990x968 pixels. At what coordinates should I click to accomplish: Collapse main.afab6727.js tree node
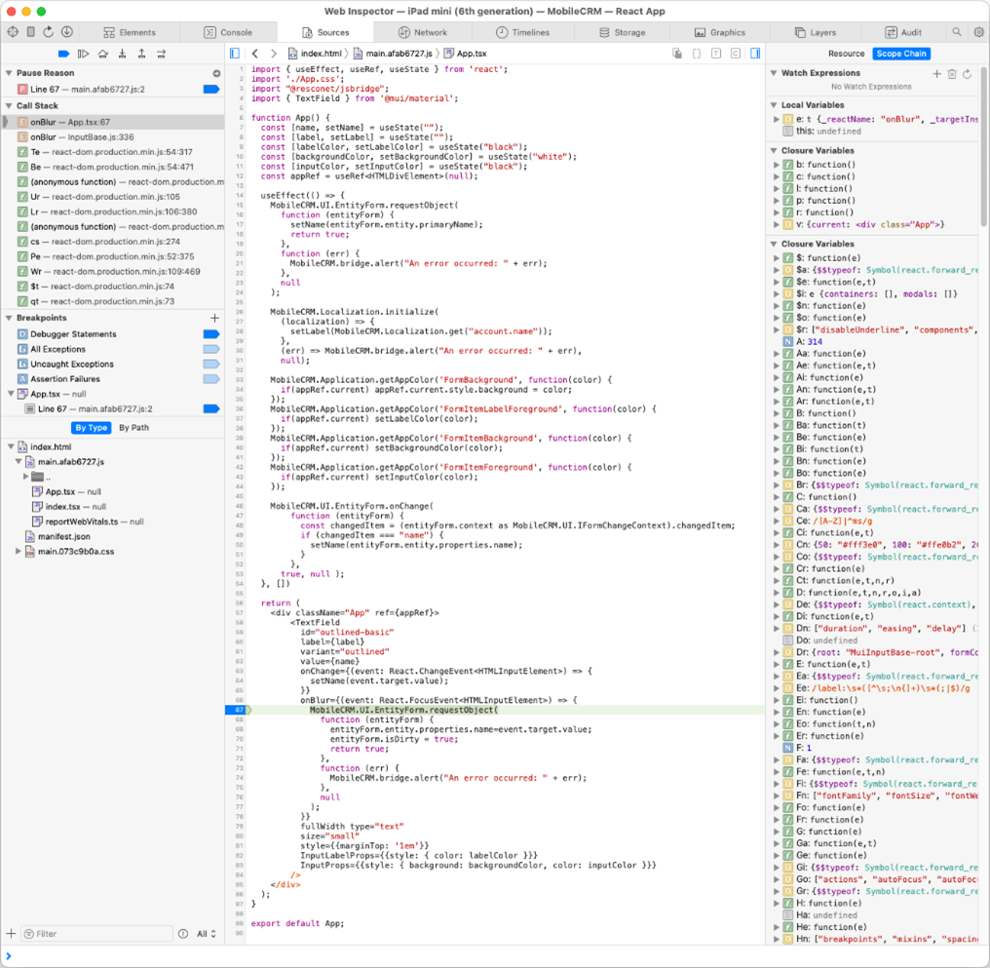[19, 462]
